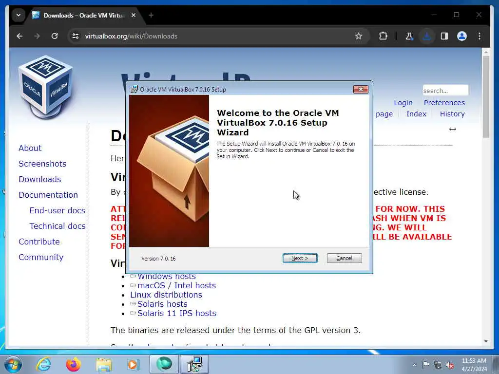Viewport: 499px width, 374px height.
Task: Click the double-arrow width toggle icon
Action: (453, 129)
